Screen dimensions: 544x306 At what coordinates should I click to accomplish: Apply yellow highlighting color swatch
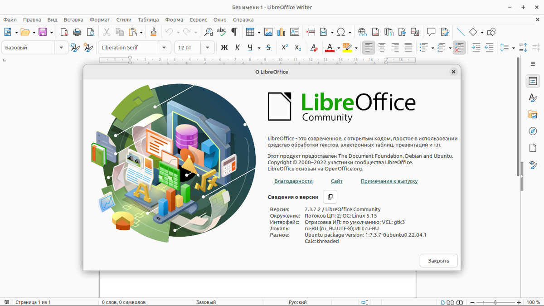347,47
